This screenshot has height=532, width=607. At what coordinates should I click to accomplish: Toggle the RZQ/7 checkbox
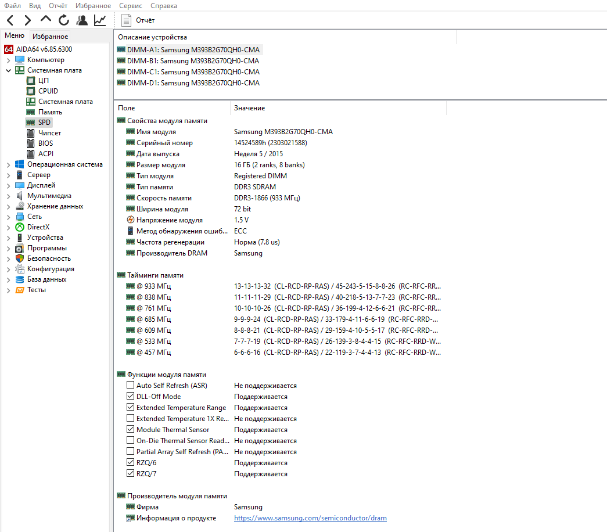[x=131, y=473]
